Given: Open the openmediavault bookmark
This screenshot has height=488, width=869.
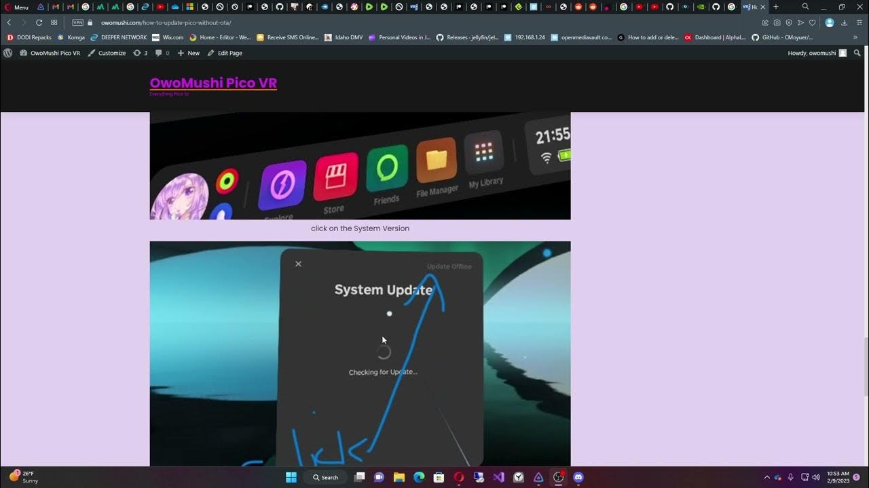Looking at the screenshot, I should click(581, 37).
